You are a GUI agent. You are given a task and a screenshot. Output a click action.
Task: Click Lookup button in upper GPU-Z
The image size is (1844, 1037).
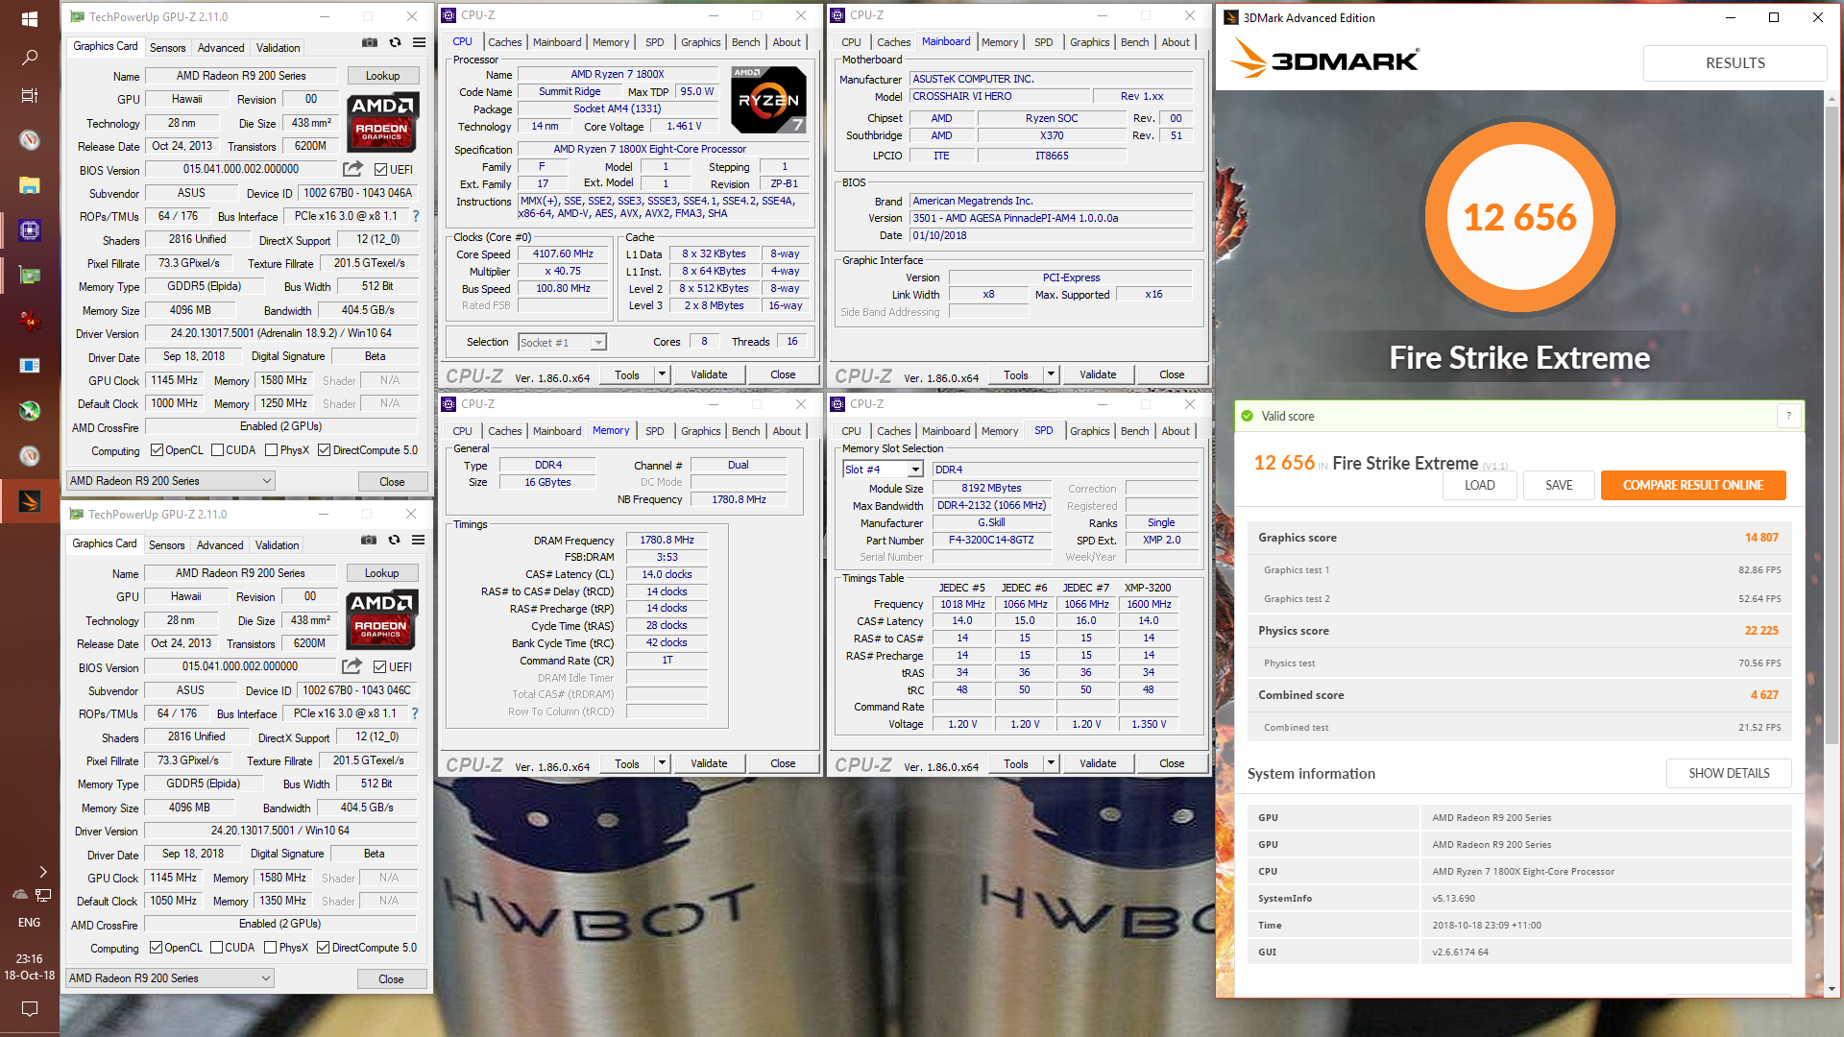(x=382, y=76)
